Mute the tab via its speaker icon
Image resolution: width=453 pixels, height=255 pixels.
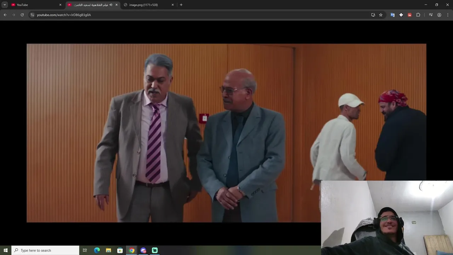pos(111,5)
